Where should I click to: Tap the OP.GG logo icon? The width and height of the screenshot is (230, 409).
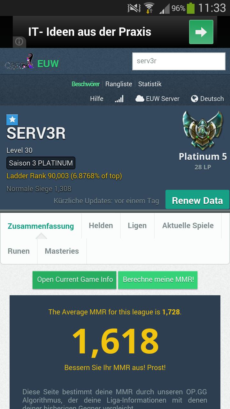[19, 61]
